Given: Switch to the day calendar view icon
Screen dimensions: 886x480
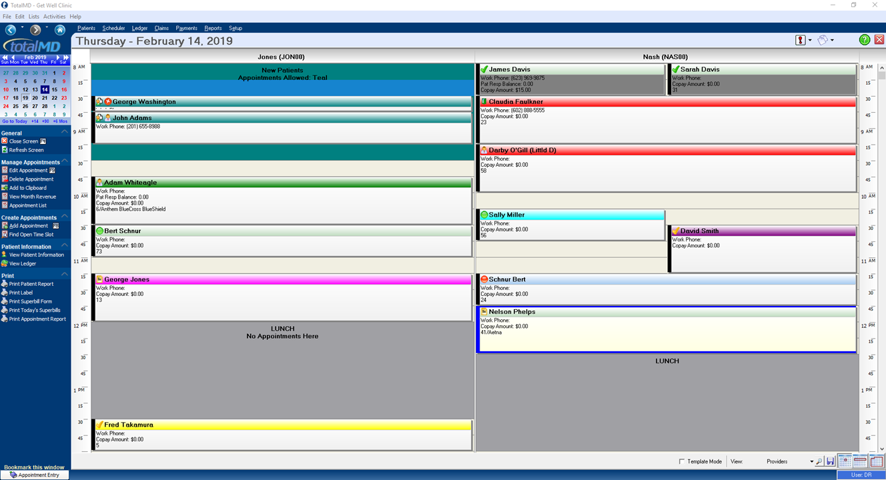Looking at the screenshot, I should (845, 461).
